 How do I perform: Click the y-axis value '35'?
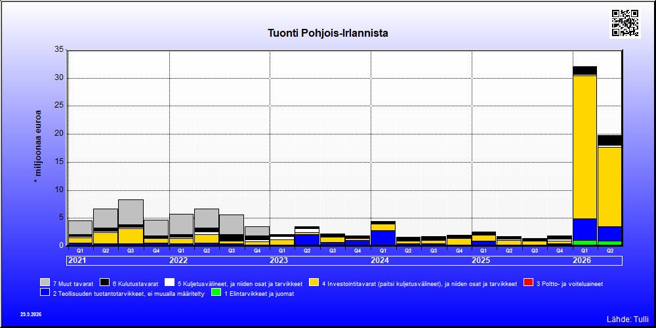[59, 50]
